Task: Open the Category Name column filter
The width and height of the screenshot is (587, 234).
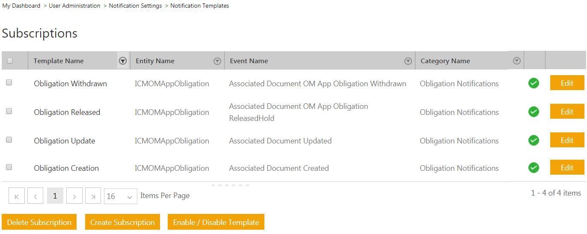Action: tap(517, 61)
